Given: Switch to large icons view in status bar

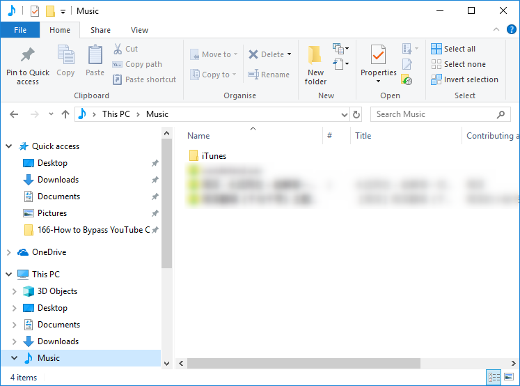Looking at the screenshot, I should click(510, 377).
